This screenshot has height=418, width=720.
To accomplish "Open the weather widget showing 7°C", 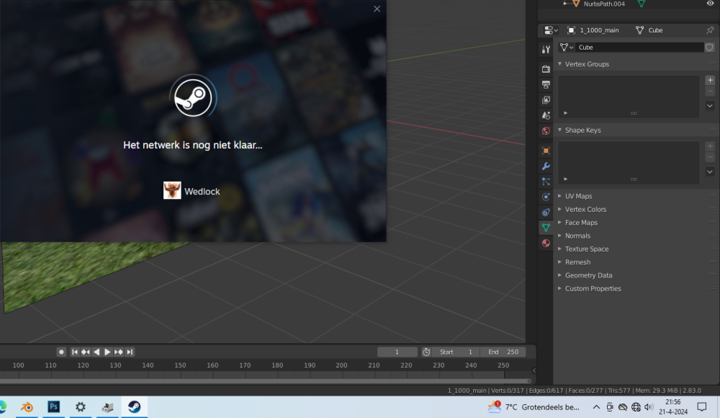I will click(533, 407).
